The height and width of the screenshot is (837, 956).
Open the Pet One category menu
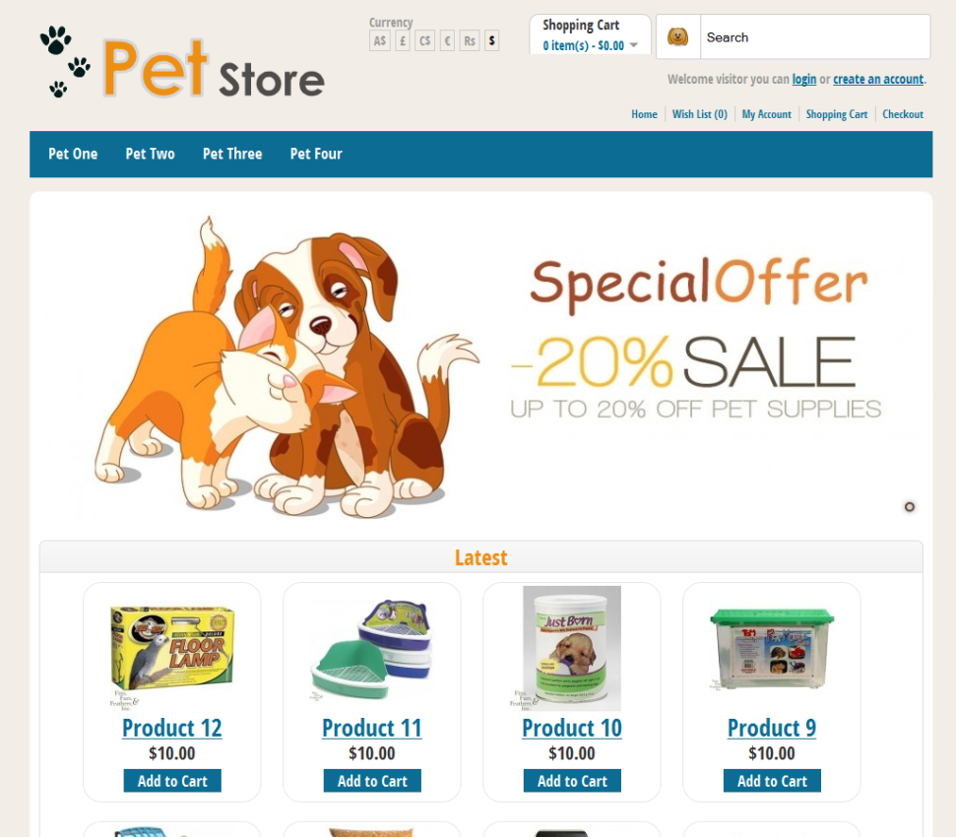coord(73,154)
